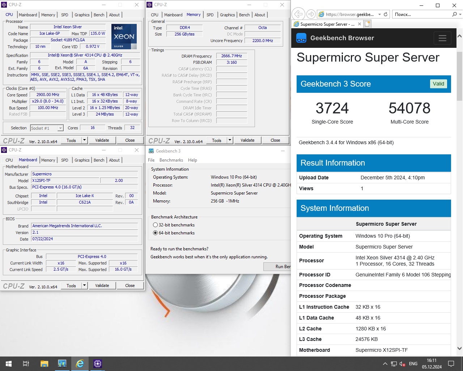Click the DRAM Frequency 2666.7 MHz value
Image resolution: width=463 pixels, height=371 pixels.
231,56
